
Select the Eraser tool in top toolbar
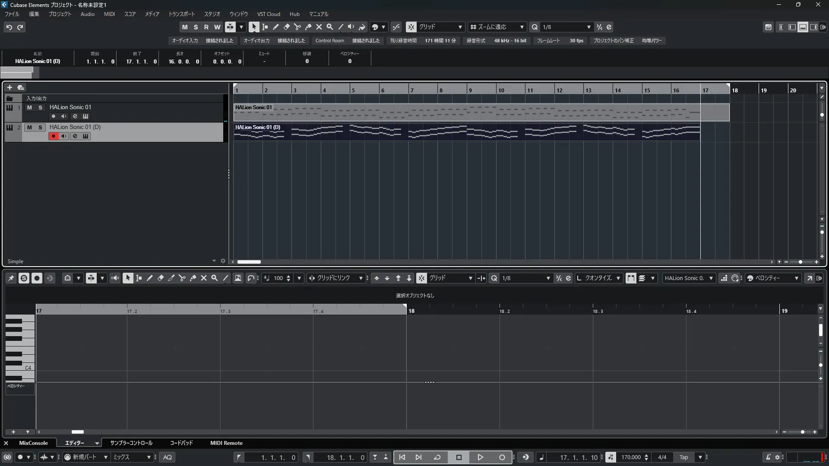click(x=287, y=27)
